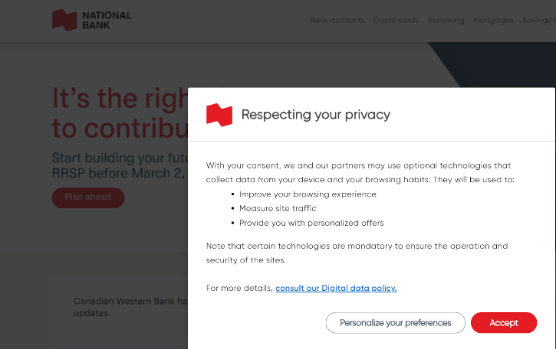
Task: Click the With your consent paragraph
Action: pyautogui.click(x=360, y=172)
